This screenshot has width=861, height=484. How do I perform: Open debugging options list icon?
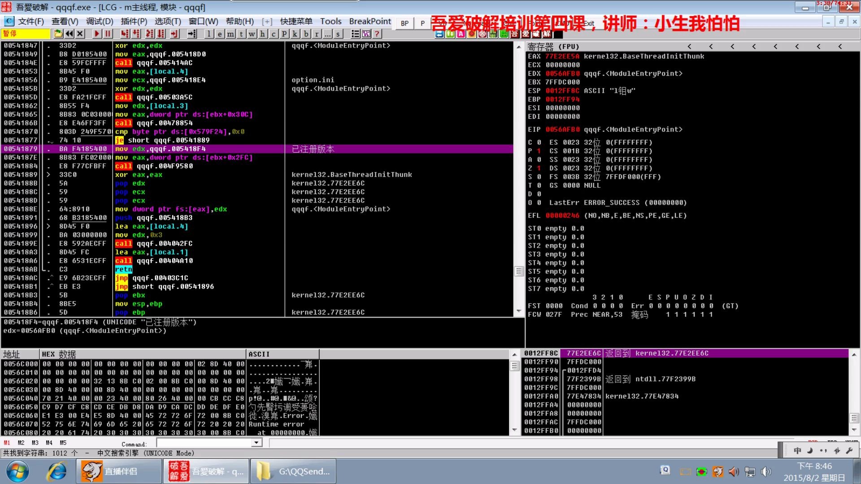tap(355, 34)
